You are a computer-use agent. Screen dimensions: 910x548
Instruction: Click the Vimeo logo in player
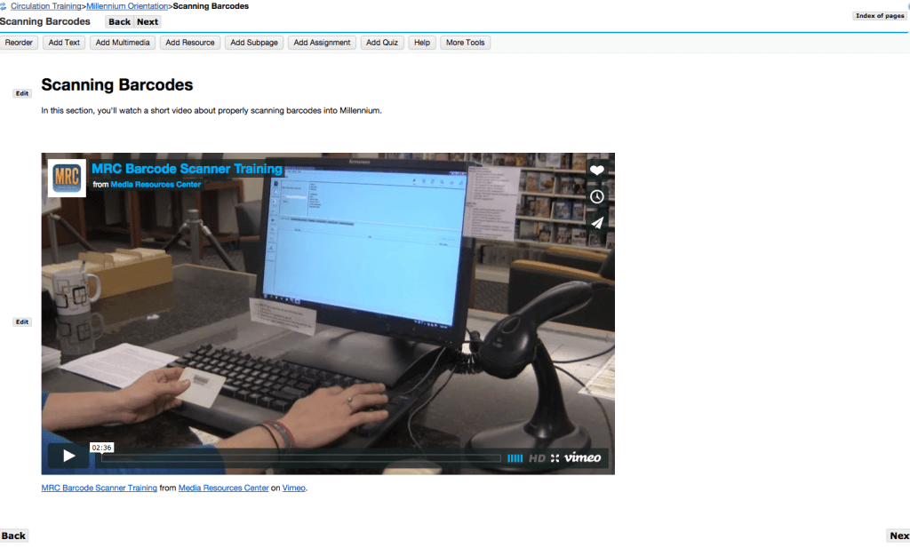583,458
